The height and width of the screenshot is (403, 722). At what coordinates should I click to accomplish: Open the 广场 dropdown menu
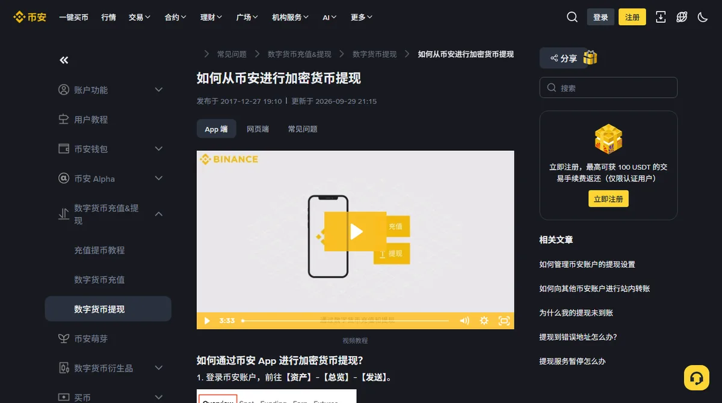(x=248, y=17)
